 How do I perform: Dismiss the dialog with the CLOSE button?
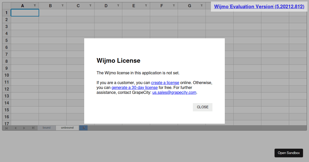[x=202, y=107]
